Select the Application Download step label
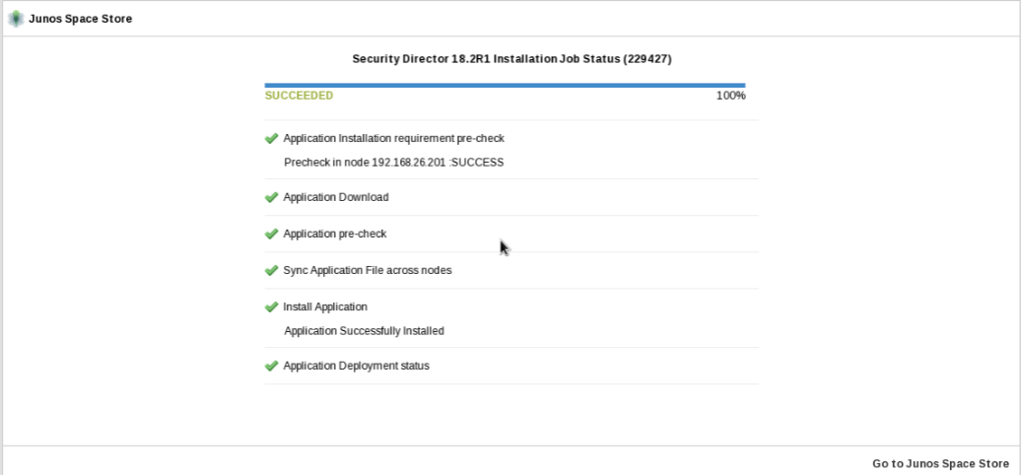 coord(335,197)
